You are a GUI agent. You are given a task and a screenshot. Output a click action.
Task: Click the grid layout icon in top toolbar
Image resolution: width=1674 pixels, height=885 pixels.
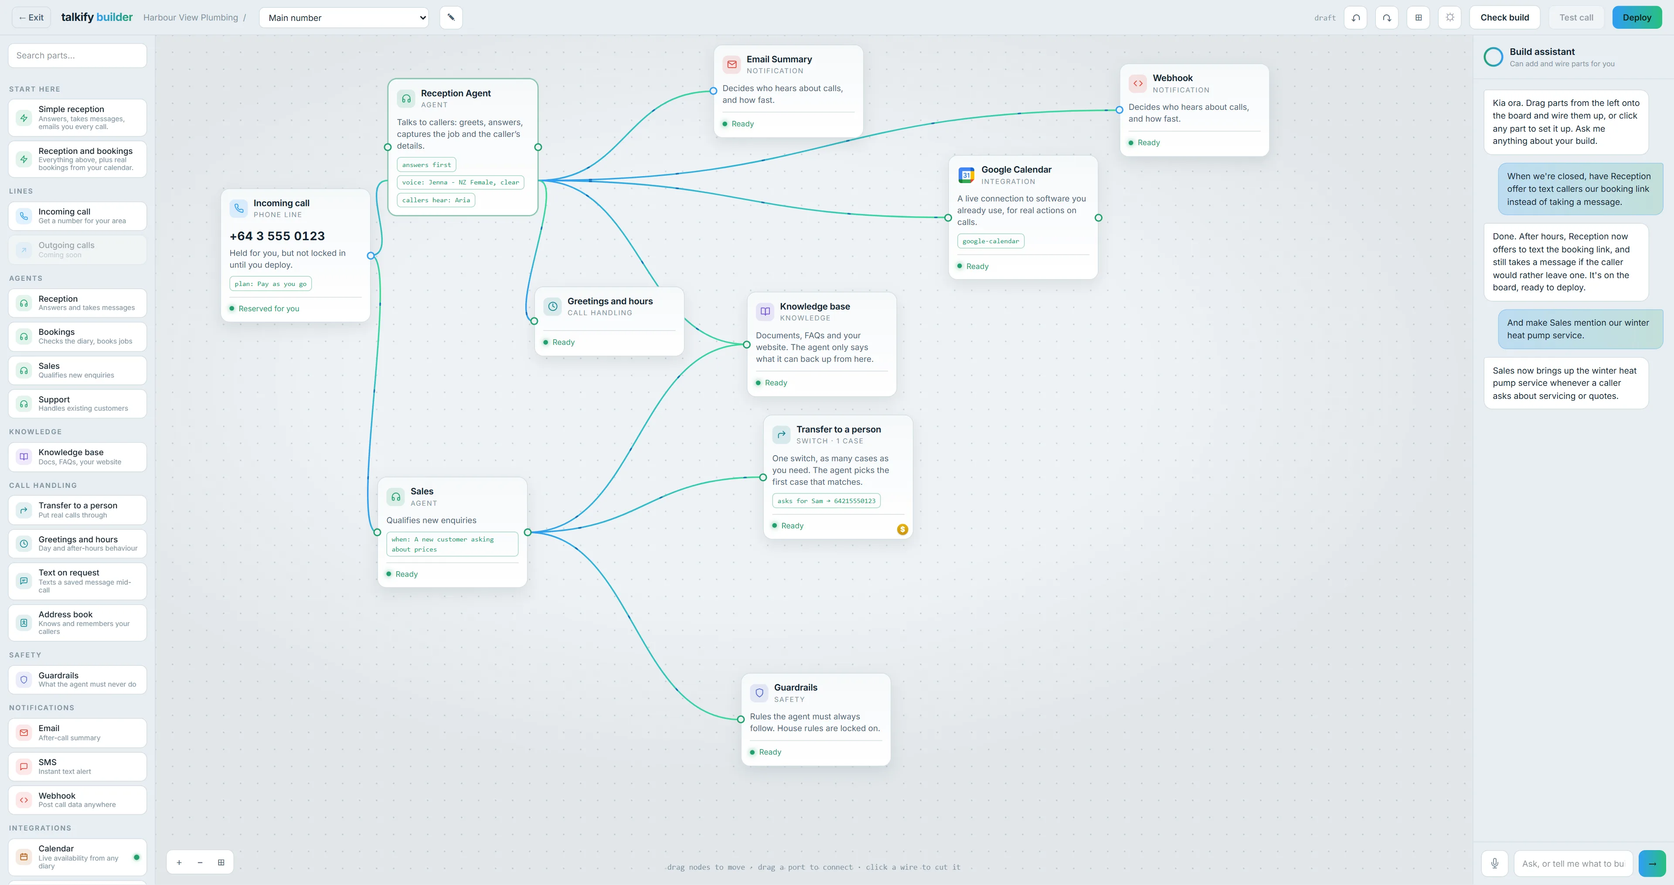pos(1419,17)
